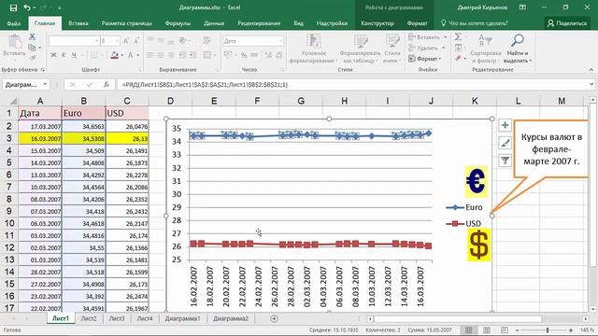Image resolution: width=598 pixels, height=336 pixels.
Task: Select the Format Painter brush
Action: tap(33, 58)
